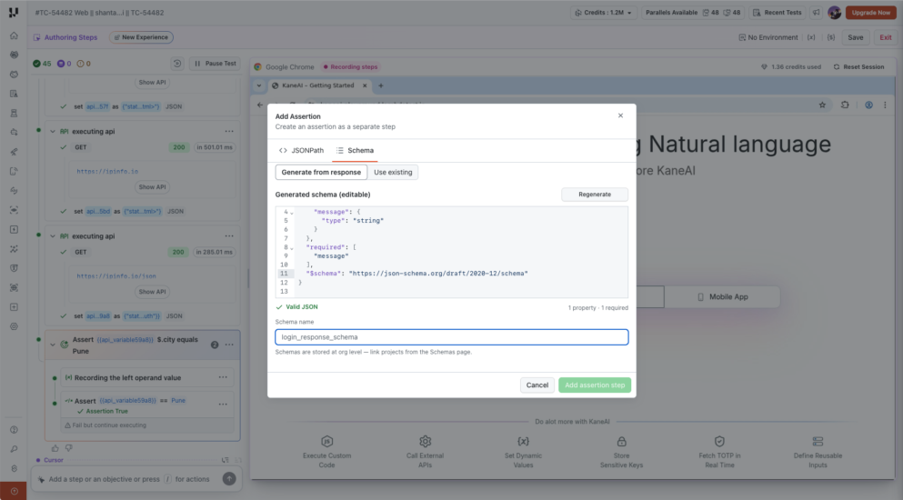Switch to the Schema tab
The width and height of the screenshot is (903, 500).
[x=355, y=150]
